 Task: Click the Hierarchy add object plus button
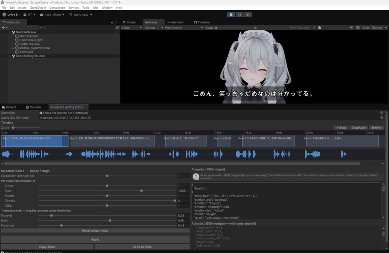(x=4, y=28)
